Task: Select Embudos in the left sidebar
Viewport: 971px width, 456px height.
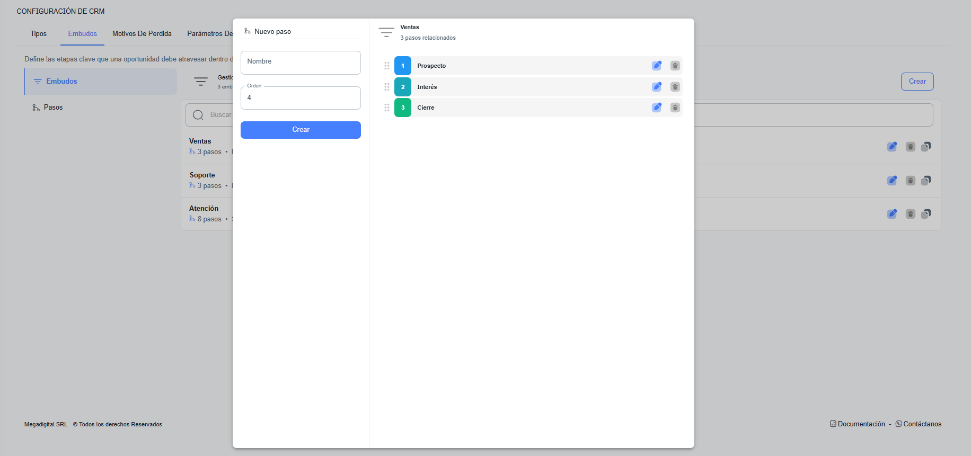Action: tap(61, 82)
